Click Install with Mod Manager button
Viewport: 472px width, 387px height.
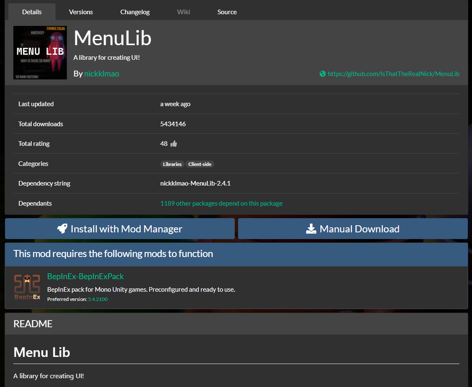pos(120,229)
